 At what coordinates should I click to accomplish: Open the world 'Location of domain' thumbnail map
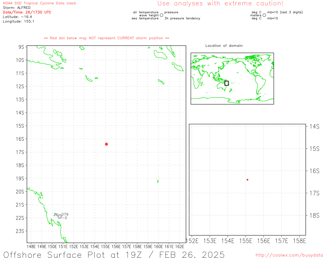[x=232, y=79]
